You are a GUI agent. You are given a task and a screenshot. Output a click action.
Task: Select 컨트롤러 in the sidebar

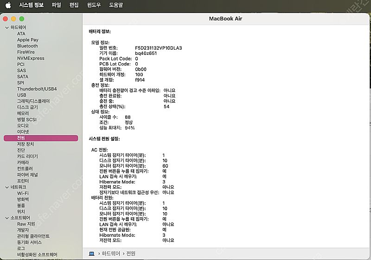click(x=25, y=169)
